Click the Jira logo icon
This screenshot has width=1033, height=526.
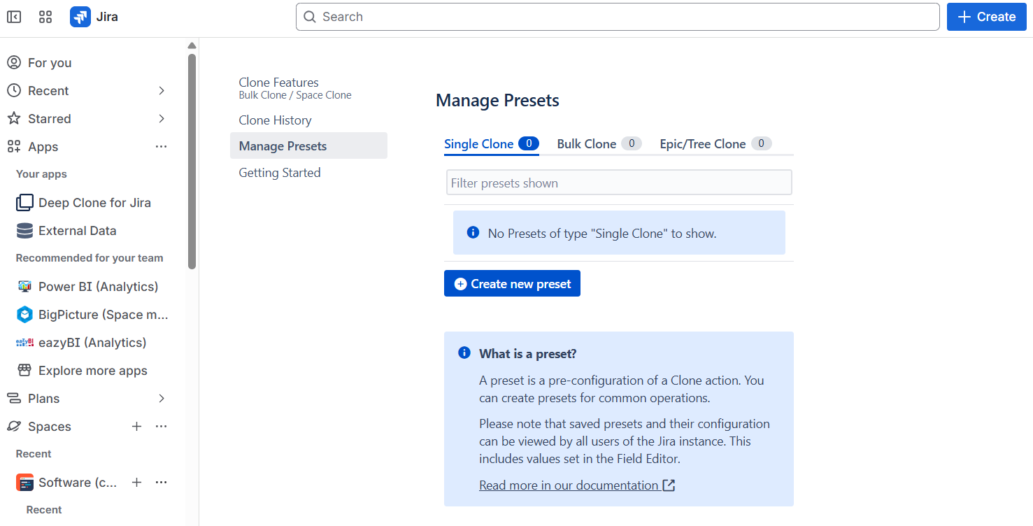80,17
